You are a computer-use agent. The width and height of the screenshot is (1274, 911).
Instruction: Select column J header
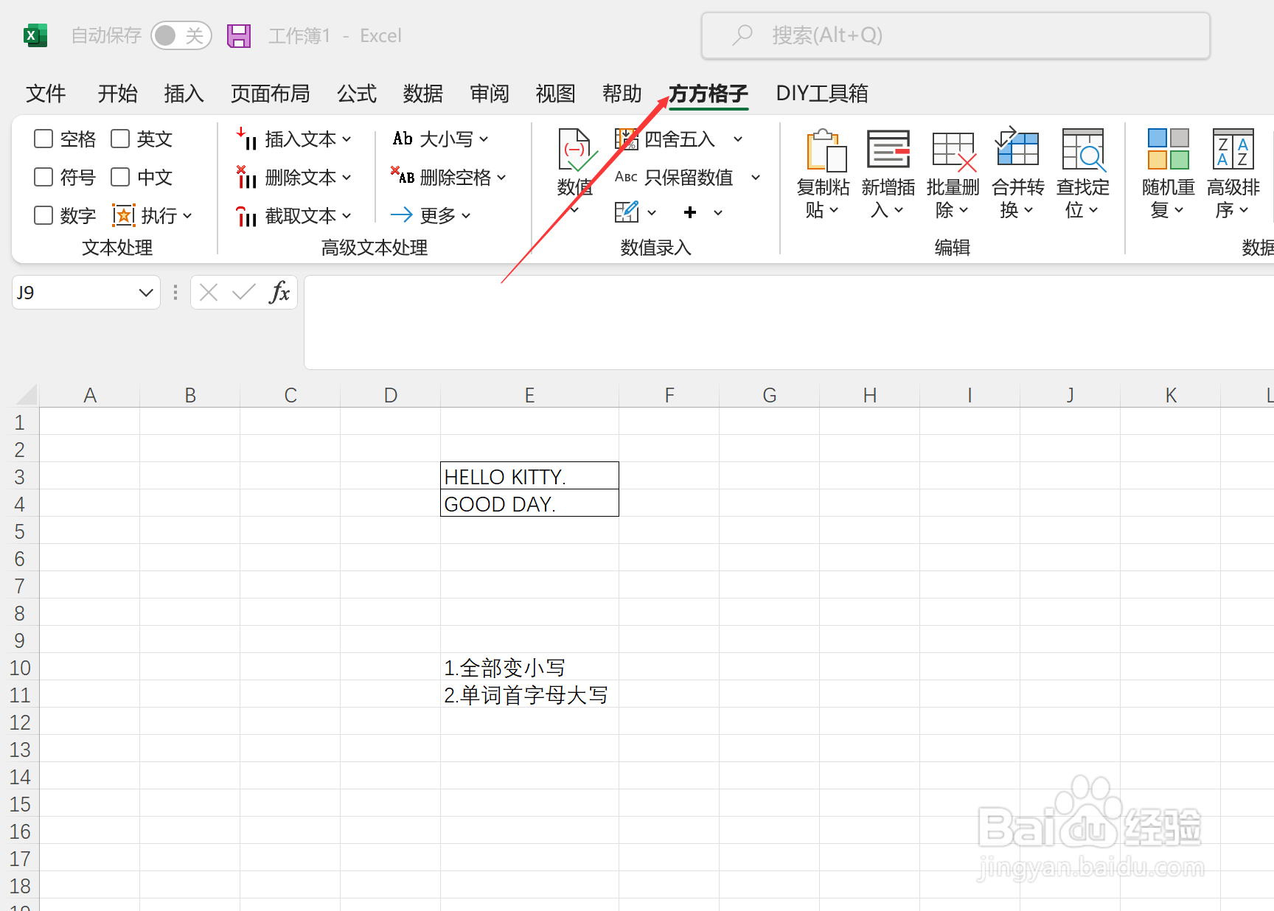click(1070, 395)
